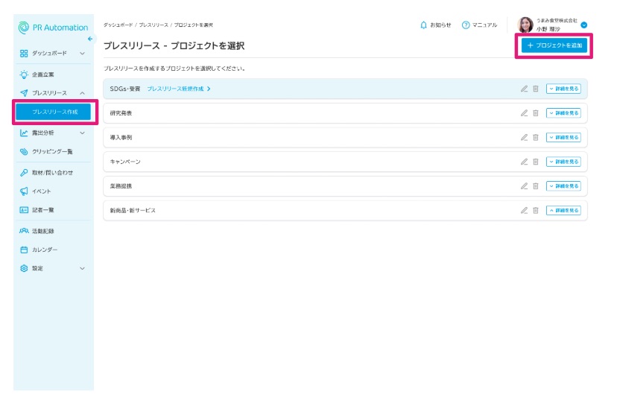
Task: Expand the ダッシュボード sidebar menu
Action: click(82, 54)
